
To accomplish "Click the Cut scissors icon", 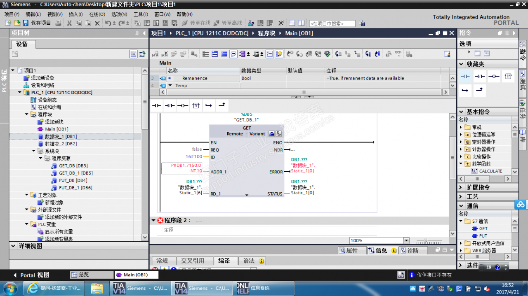I will pyautogui.click(x=69, y=23).
